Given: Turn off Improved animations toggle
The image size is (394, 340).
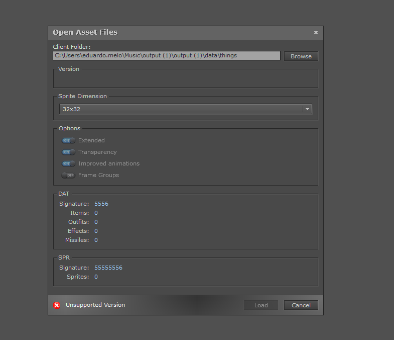Looking at the screenshot, I should (x=68, y=164).
